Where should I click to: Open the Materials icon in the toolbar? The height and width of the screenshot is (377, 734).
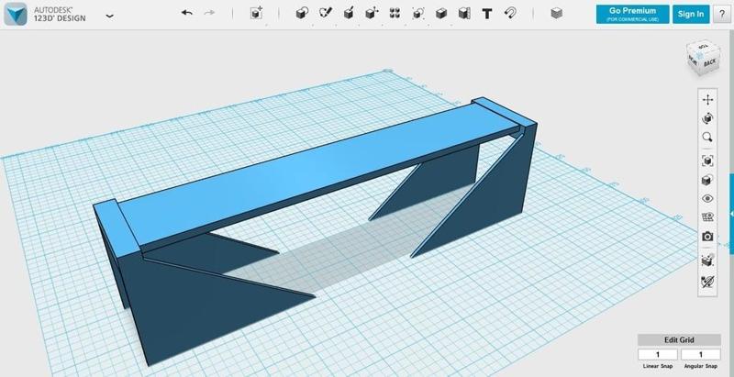pos(555,14)
